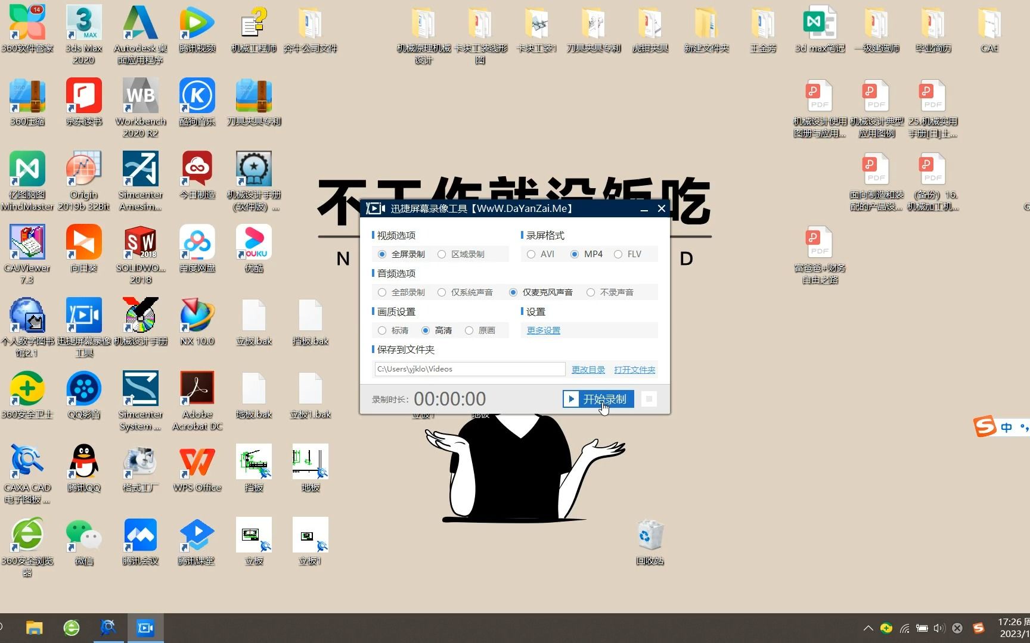This screenshot has height=643, width=1030.
Task: Open 京东读书 desktop icon
Action: [84, 102]
